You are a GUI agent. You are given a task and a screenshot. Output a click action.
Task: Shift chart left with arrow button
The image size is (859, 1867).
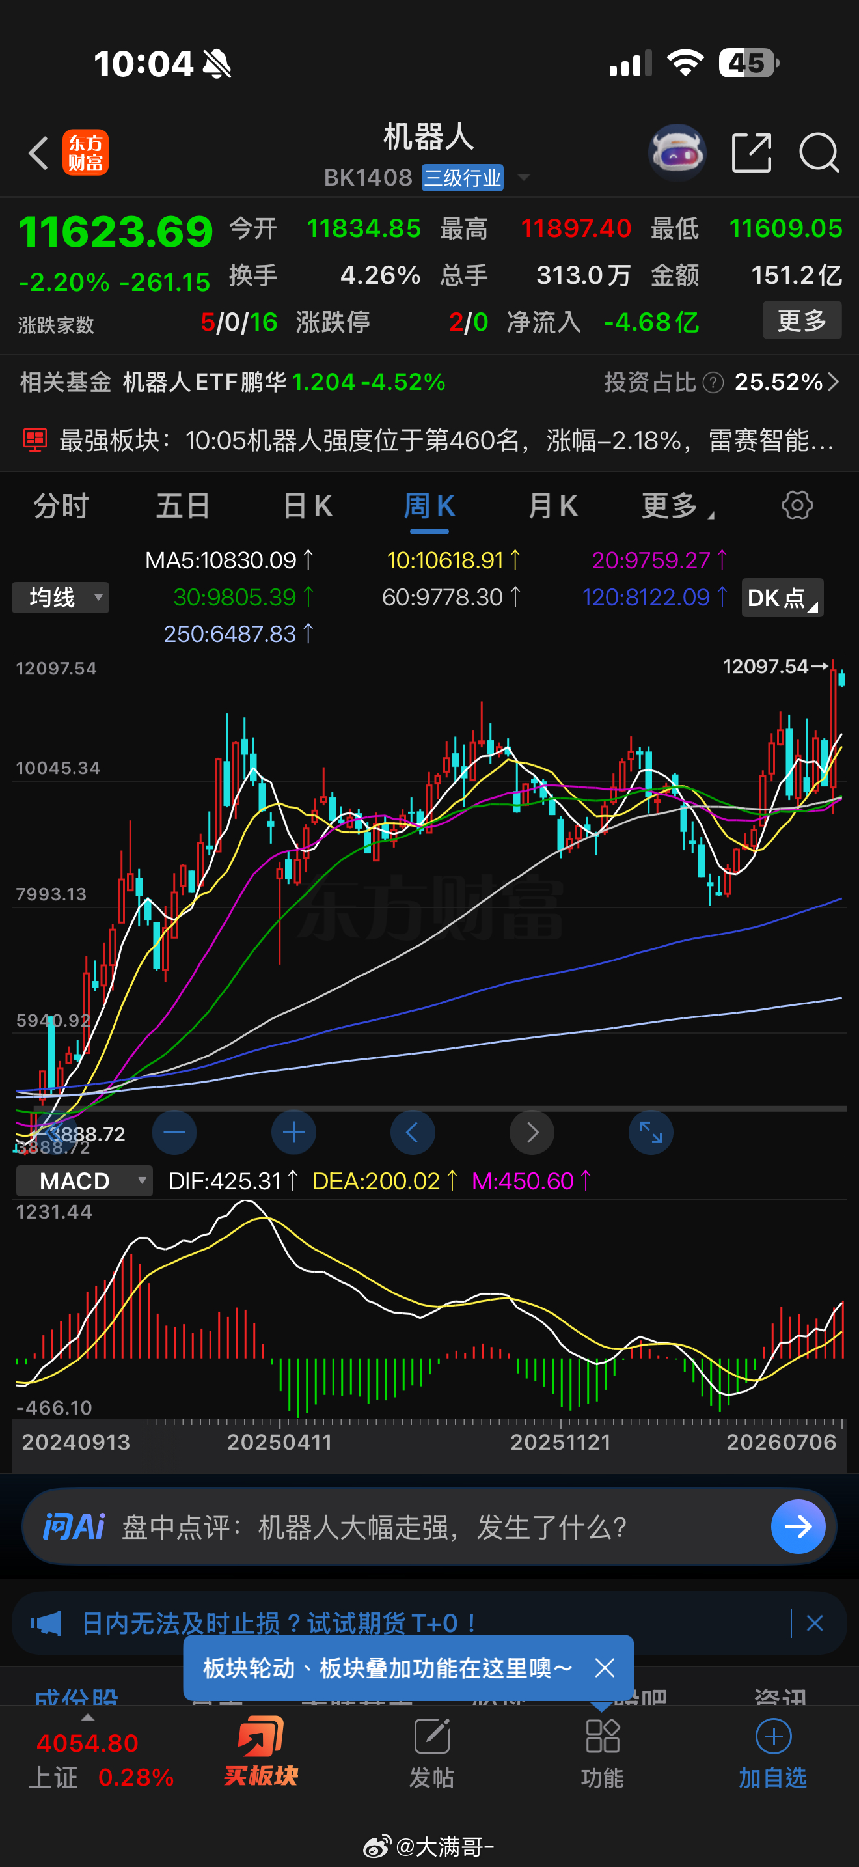pyautogui.click(x=412, y=1132)
